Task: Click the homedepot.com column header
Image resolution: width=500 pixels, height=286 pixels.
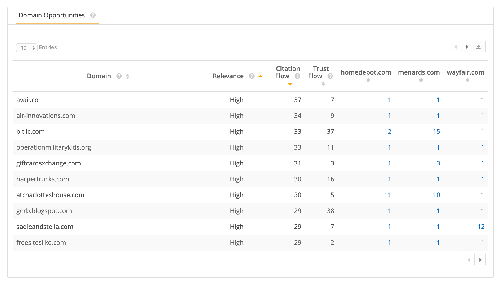Action: (x=366, y=72)
